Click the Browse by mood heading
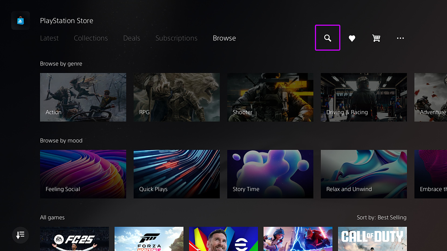This screenshot has height=251, width=447. coord(61,140)
